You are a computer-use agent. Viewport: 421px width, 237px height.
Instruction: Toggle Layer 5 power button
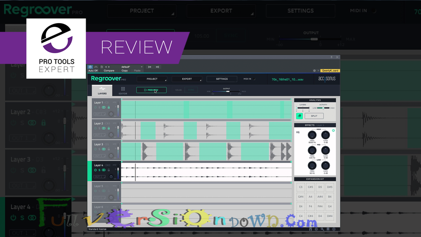[x=95, y=191]
